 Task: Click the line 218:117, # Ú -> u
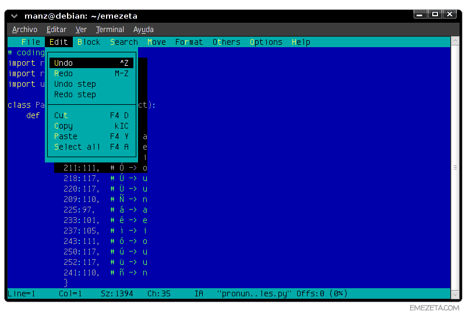coord(105,178)
